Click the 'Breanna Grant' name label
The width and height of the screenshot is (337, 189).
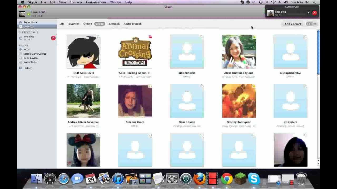(x=135, y=122)
